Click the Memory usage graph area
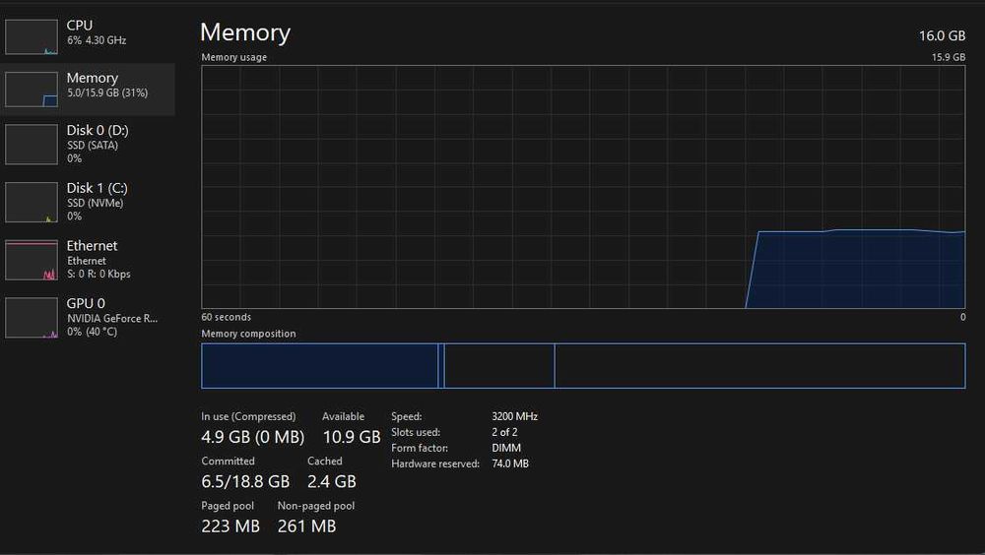The width and height of the screenshot is (985, 555). [x=583, y=187]
